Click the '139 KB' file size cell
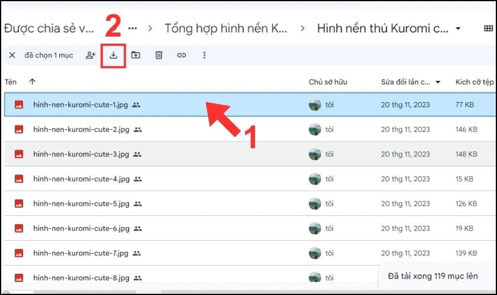 [466, 253]
